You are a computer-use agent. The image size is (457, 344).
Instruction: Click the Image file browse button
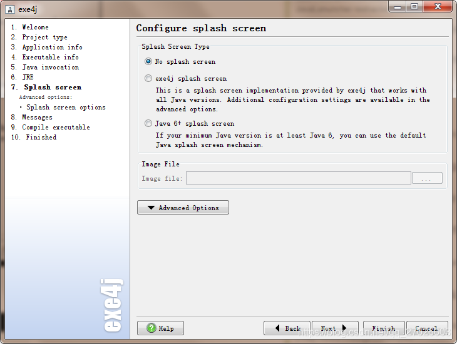pos(427,178)
